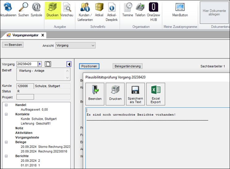Select the Vorgangstexte tree item

(x=27, y=137)
